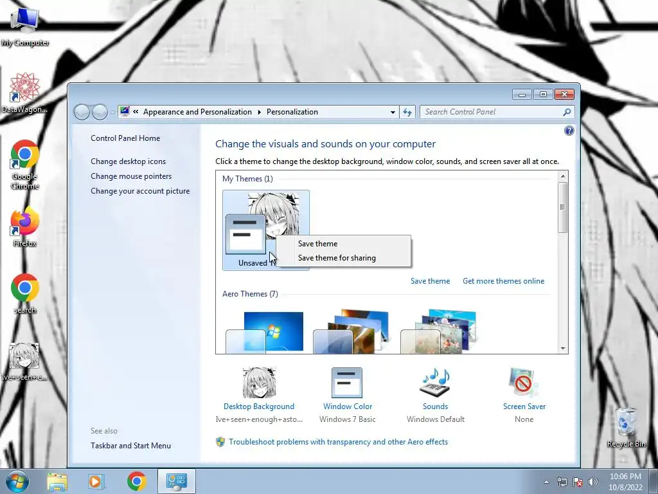The image size is (658, 494).
Task: Open the Recycle Bin
Action: 626,427
